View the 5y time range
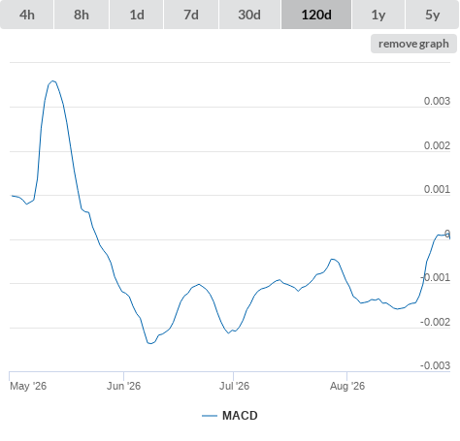Image resolution: width=460 pixels, height=441 pixels. [432, 15]
